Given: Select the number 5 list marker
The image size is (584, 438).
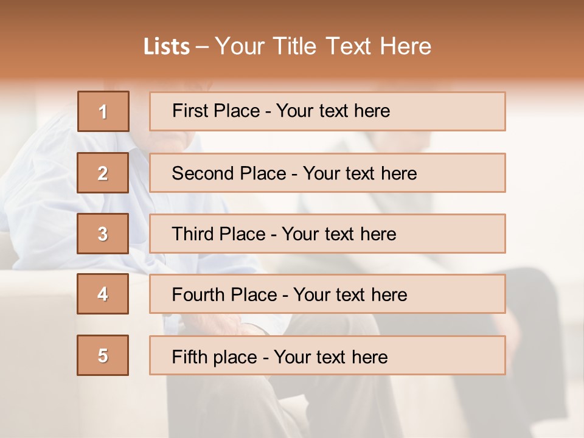Looking at the screenshot, I should click(103, 355).
